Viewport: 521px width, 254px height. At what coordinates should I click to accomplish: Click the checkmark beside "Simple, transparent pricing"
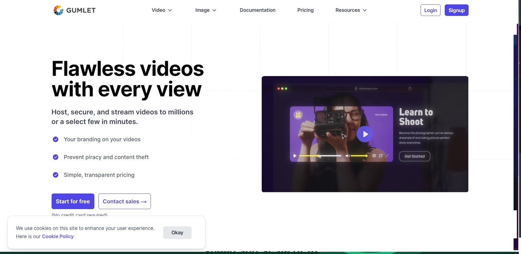tap(56, 175)
